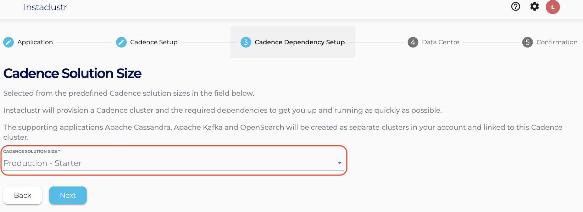The width and height of the screenshot is (583, 212).
Task: Jump to the Data Centre step label
Action: (x=440, y=42)
